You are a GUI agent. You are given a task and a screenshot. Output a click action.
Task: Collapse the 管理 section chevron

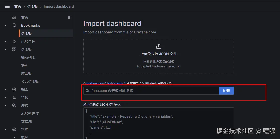[5, 129]
